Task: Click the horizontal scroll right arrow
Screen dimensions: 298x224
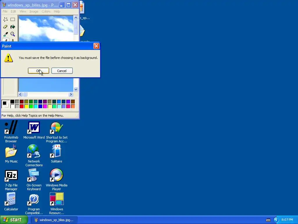Action: coord(71,94)
